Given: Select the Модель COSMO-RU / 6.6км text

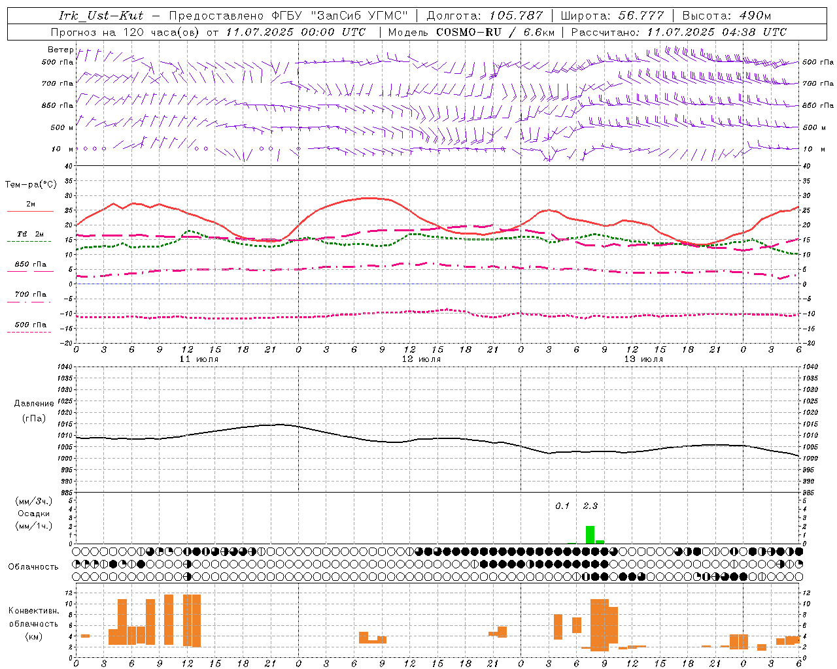Looking at the screenshot, I should pos(471,32).
